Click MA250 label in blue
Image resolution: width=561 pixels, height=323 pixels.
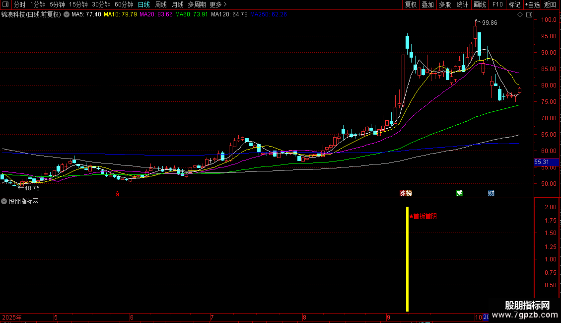click(268, 14)
